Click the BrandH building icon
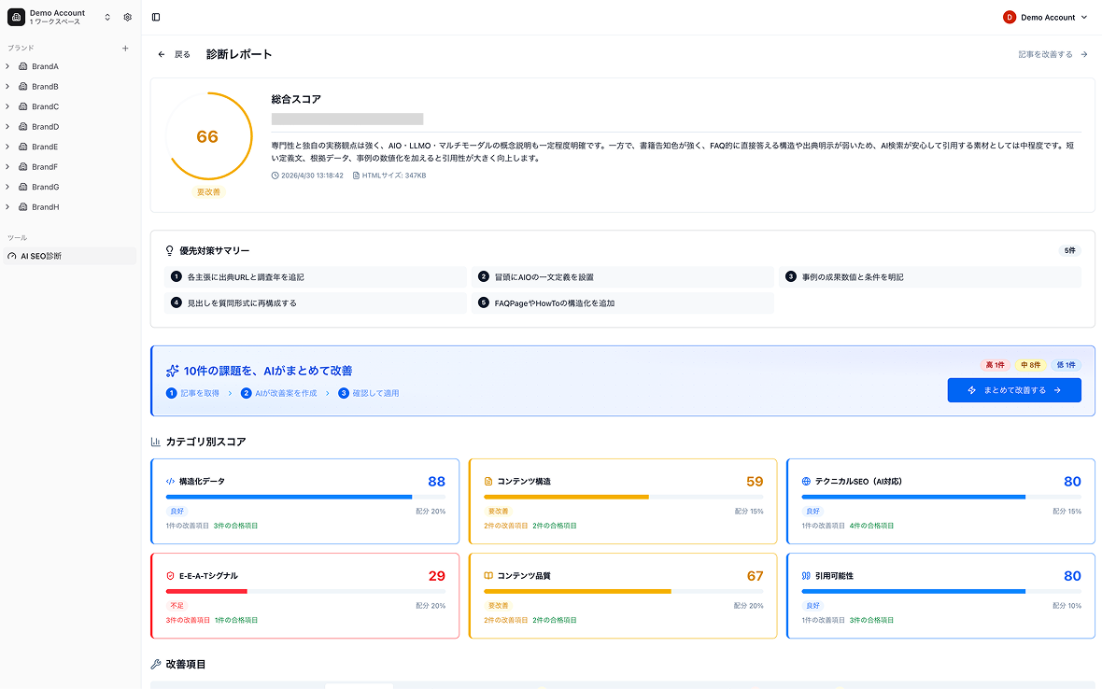Screen dimensions: 1102x689 pyautogui.click(x=22, y=207)
